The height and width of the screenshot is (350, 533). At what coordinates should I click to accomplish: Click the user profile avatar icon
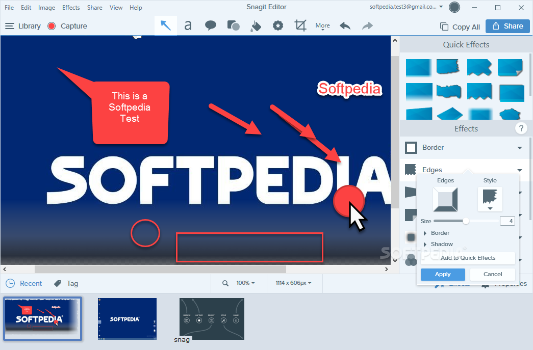(454, 7)
